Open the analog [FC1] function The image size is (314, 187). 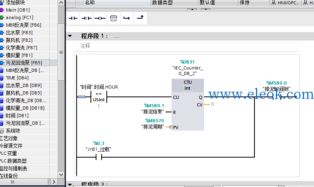19,17
